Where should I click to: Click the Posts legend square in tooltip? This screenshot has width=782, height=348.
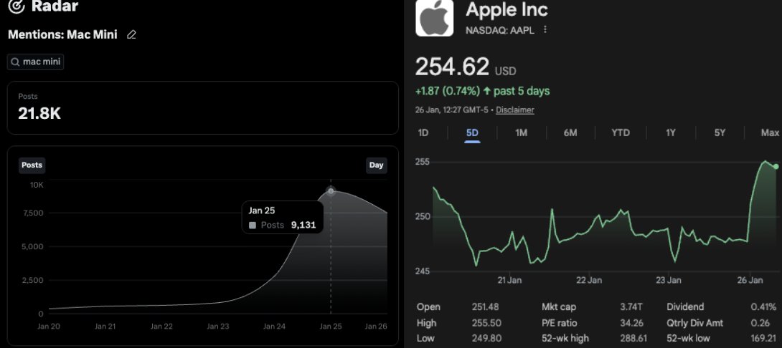253,225
